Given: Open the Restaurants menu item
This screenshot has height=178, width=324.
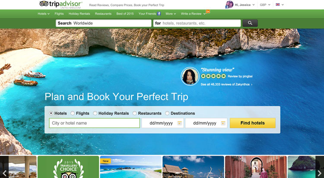Looking at the screenshot, I should click(103, 14).
